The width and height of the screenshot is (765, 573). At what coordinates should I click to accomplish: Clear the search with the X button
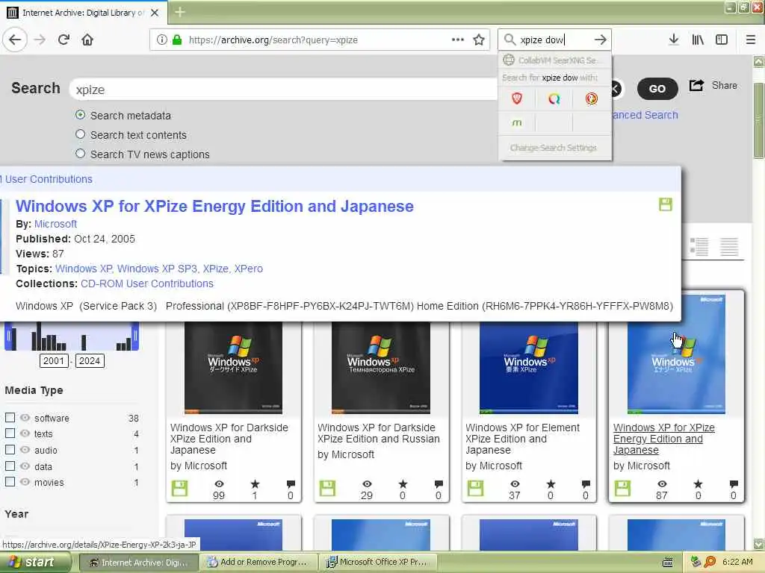[616, 89]
